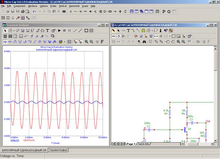This screenshot has width=220, height=159.
Task: Stop the analysis run
Action: [x=65, y=31]
